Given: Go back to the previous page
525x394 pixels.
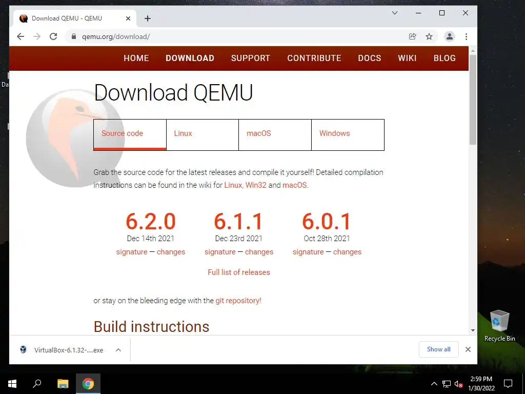Looking at the screenshot, I should [x=21, y=36].
